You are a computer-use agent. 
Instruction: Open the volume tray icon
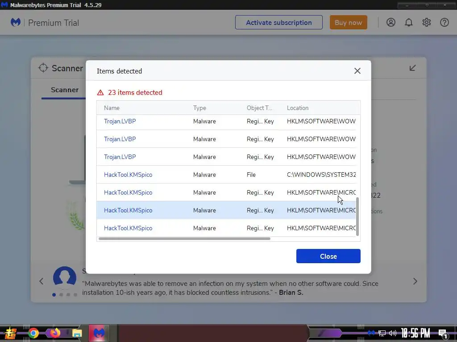coord(393,333)
